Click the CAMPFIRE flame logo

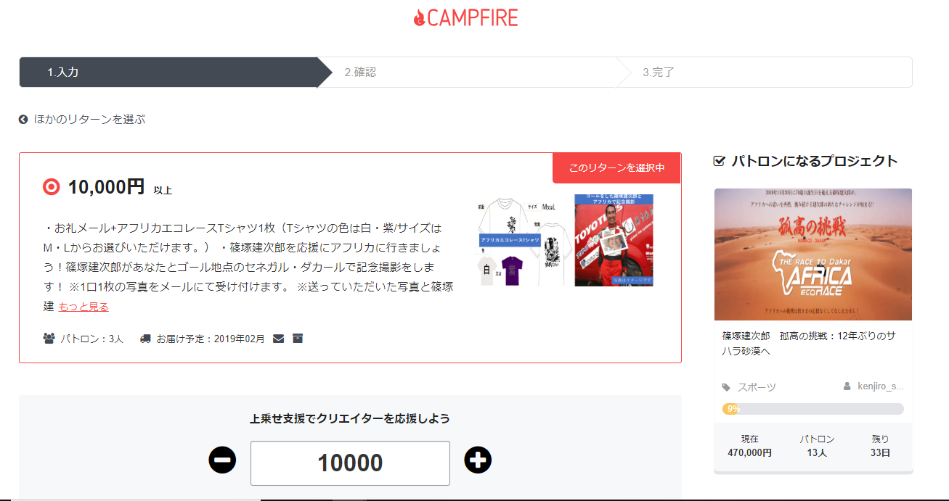(466, 18)
